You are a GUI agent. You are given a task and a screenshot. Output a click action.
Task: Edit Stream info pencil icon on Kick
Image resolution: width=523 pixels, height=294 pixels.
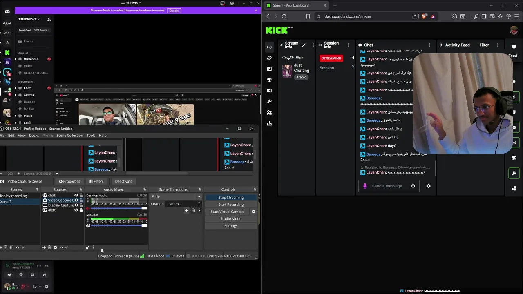pos(304,45)
